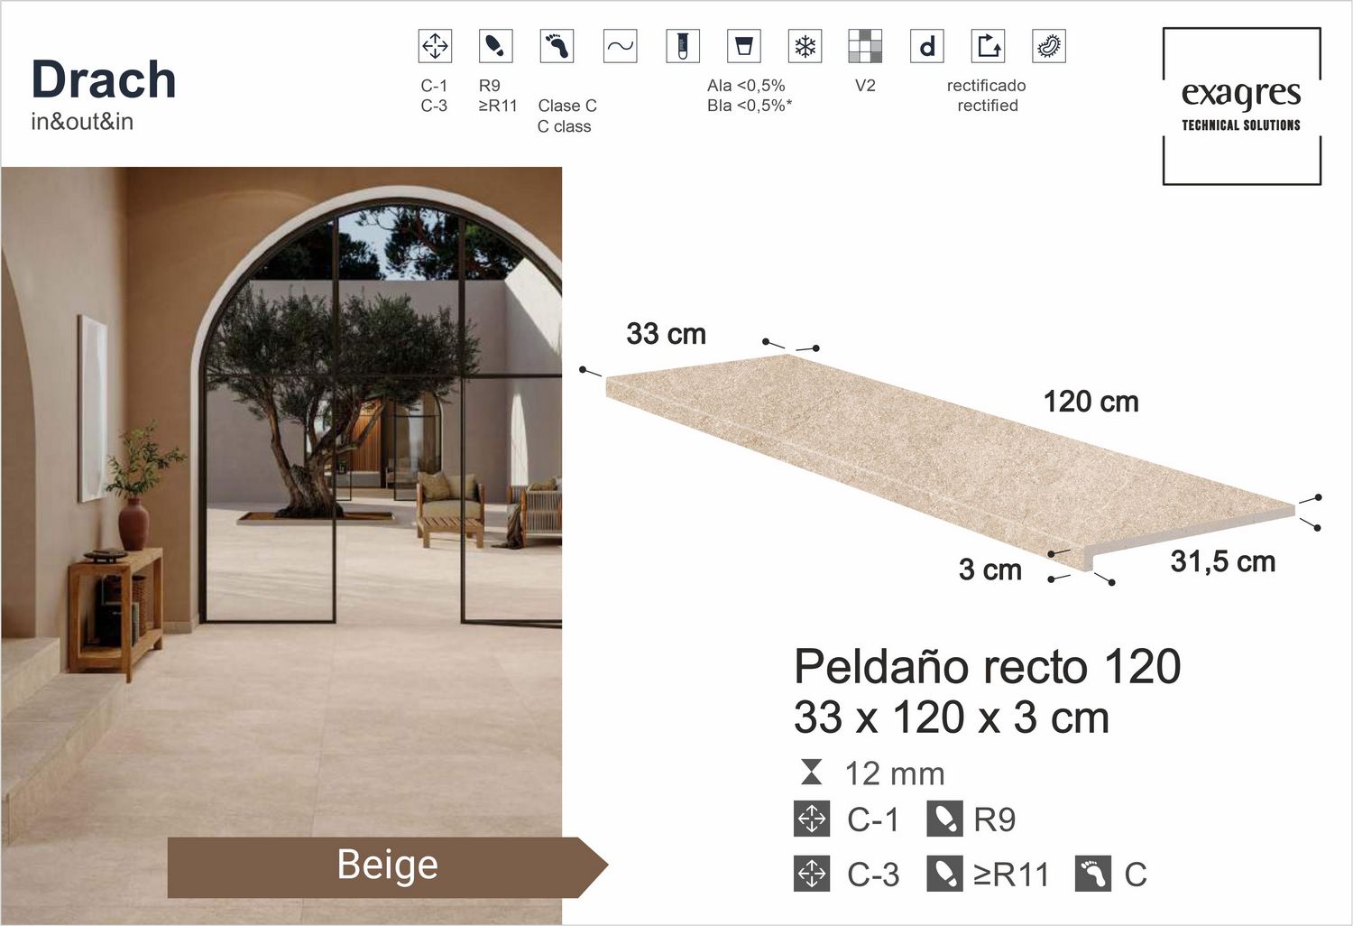Select the water absorption cup icon
This screenshot has width=1353, height=926.
[744, 45]
